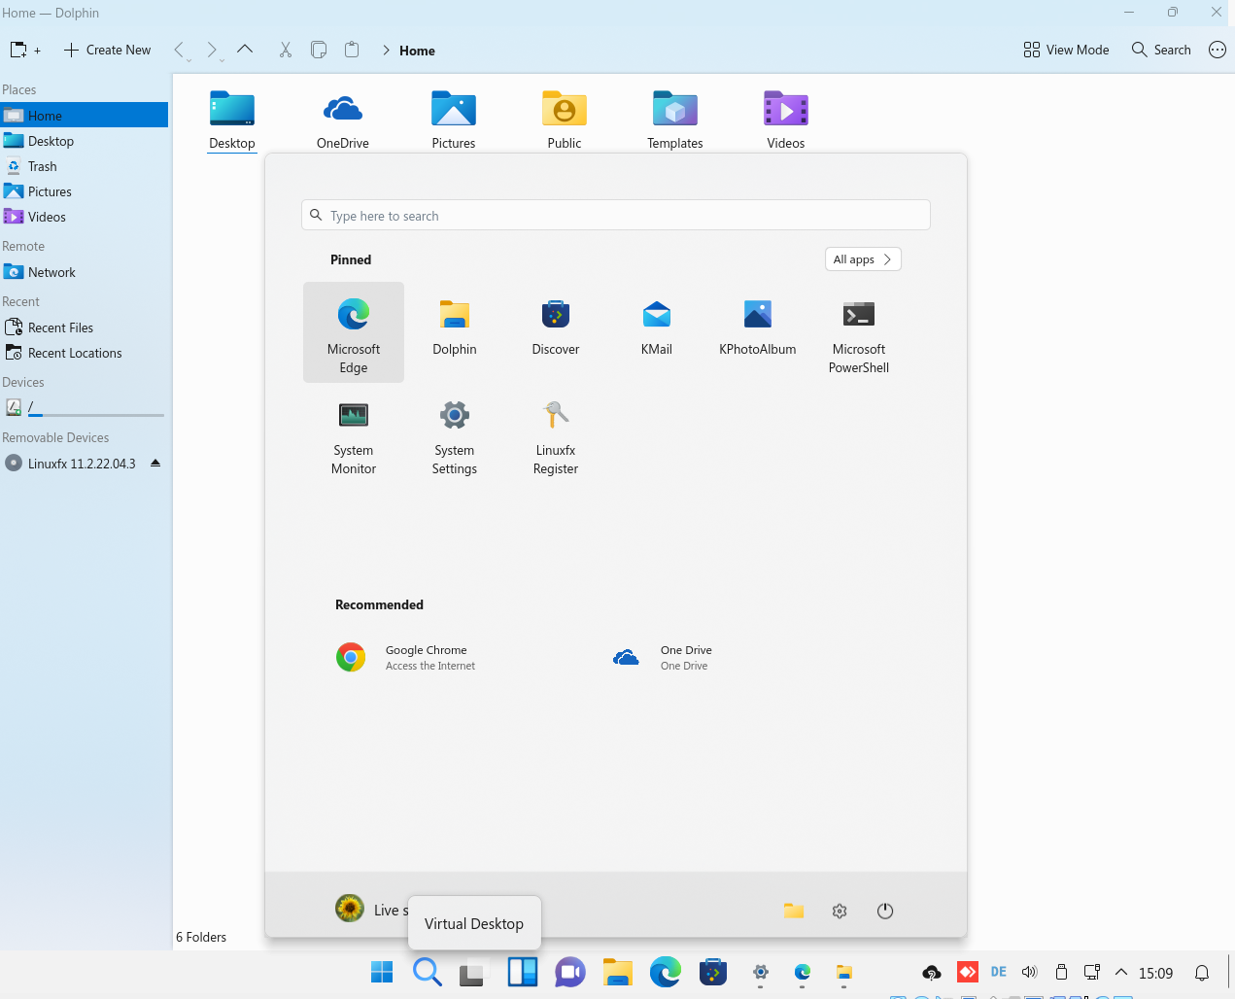The image size is (1235, 999).
Task: Click the volume icon in system tray
Action: (x=1030, y=972)
